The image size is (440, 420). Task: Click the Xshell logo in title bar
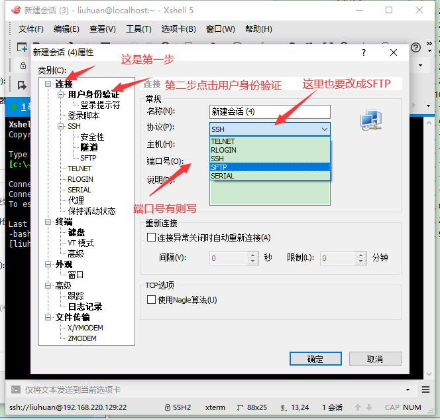[16, 10]
